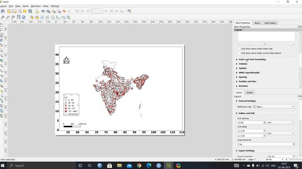
Task: Undo the last change
Action: 64,11
